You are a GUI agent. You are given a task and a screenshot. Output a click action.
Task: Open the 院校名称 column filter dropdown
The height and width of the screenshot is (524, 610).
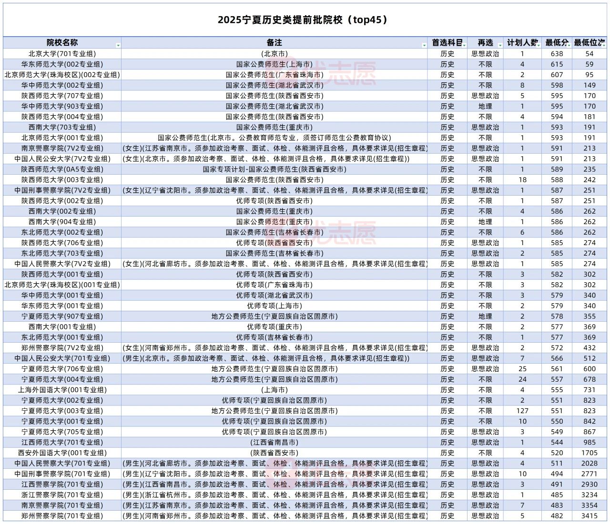pos(118,45)
